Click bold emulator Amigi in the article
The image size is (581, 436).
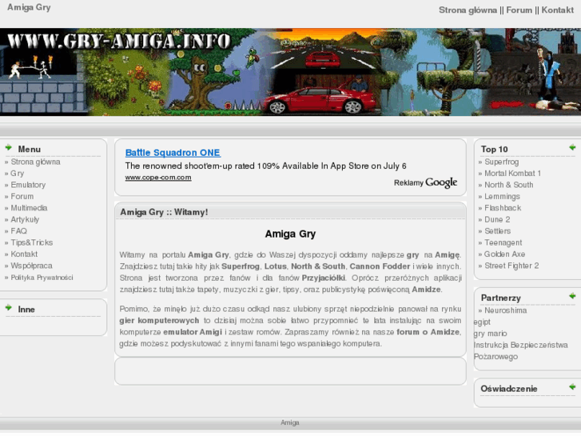click(x=193, y=332)
